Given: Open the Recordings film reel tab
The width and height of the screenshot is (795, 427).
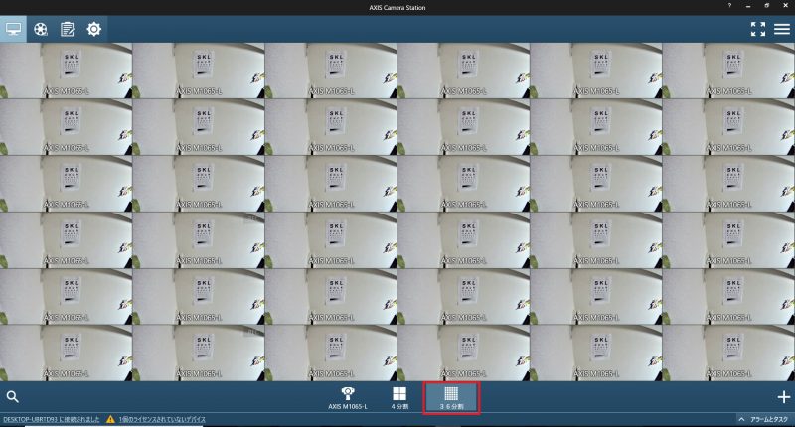Looking at the screenshot, I should [41, 30].
